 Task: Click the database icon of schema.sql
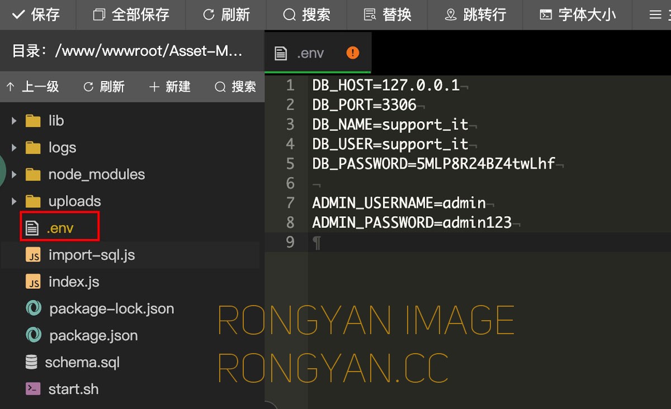[x=32, y=362]
